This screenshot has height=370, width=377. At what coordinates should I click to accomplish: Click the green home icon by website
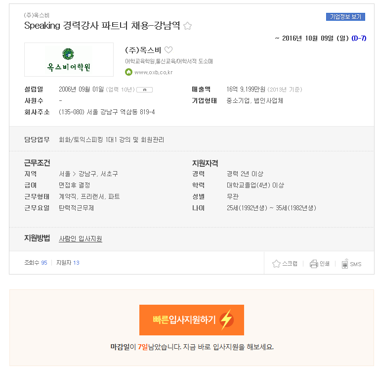coord(128,72)
